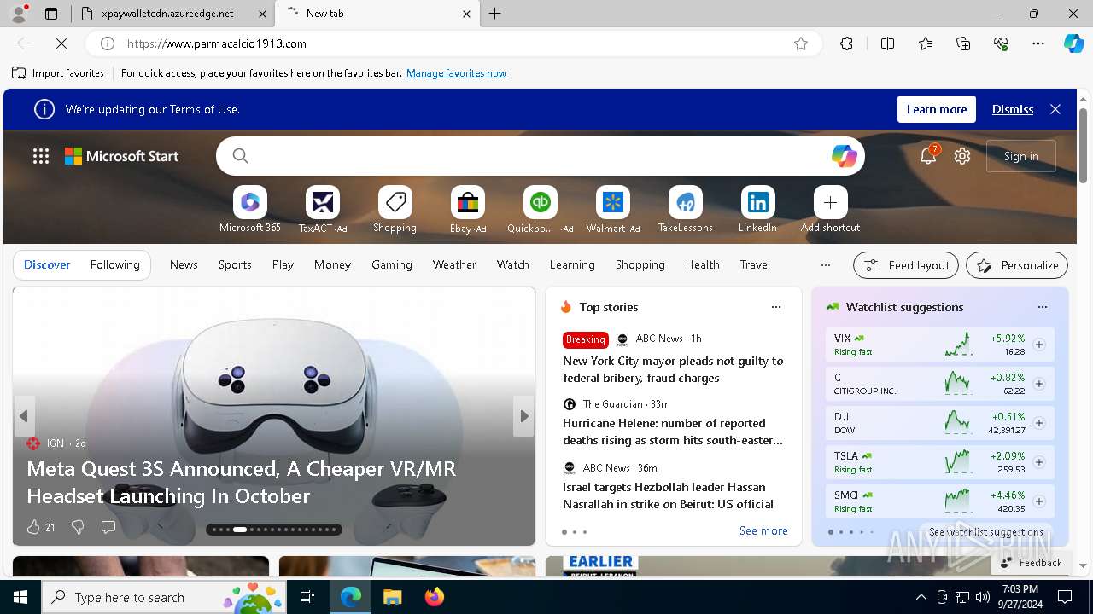Select the Weather feed category
Image resolution: width=1093 pixels, height=614 pixels.
click(x=454, y=265)
